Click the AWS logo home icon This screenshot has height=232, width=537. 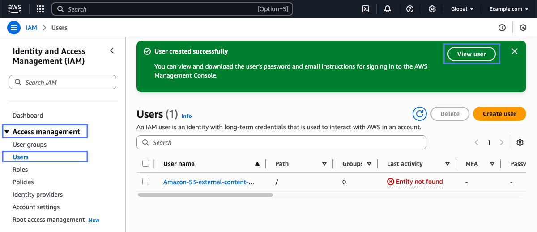[x=14, y=8]
